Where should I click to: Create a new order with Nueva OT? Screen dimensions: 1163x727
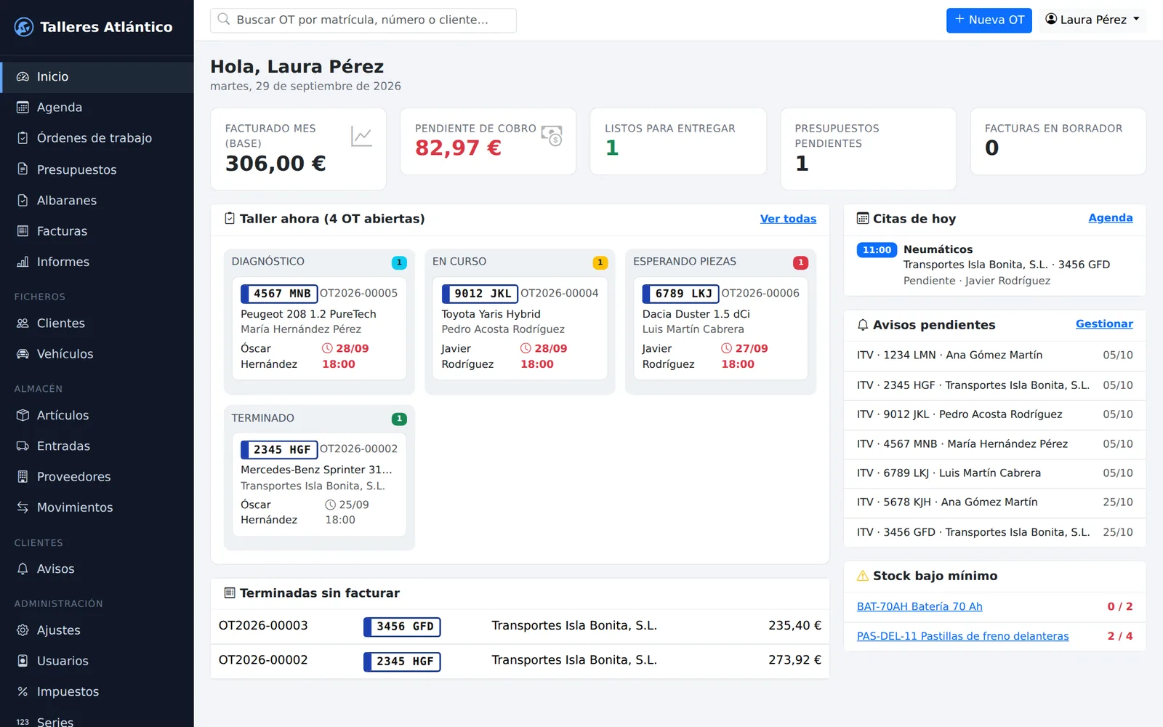click(x=989, y=20)
